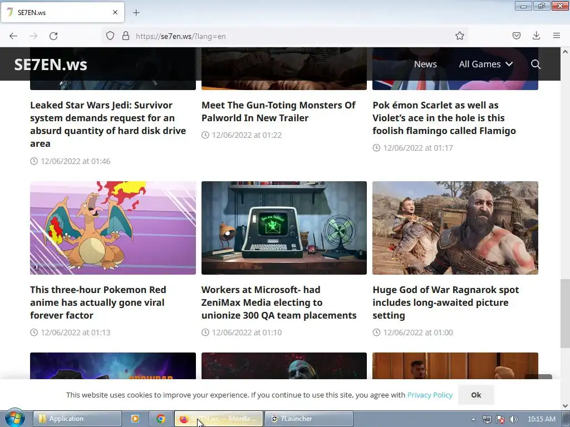Viewport: 570px width, 427px height.
Task: Click the 10:15 AM system clock
Action: pyautogui.click(x=541, y=419)
